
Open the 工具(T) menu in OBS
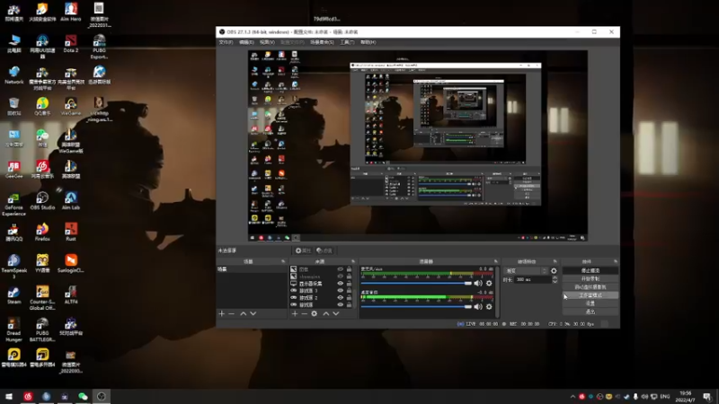coord(347,42)
